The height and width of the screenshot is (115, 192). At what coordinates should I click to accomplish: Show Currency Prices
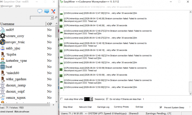121,107
